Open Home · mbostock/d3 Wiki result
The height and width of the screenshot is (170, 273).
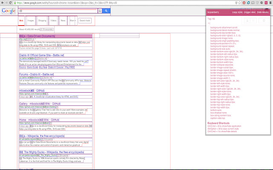(39, 120)
